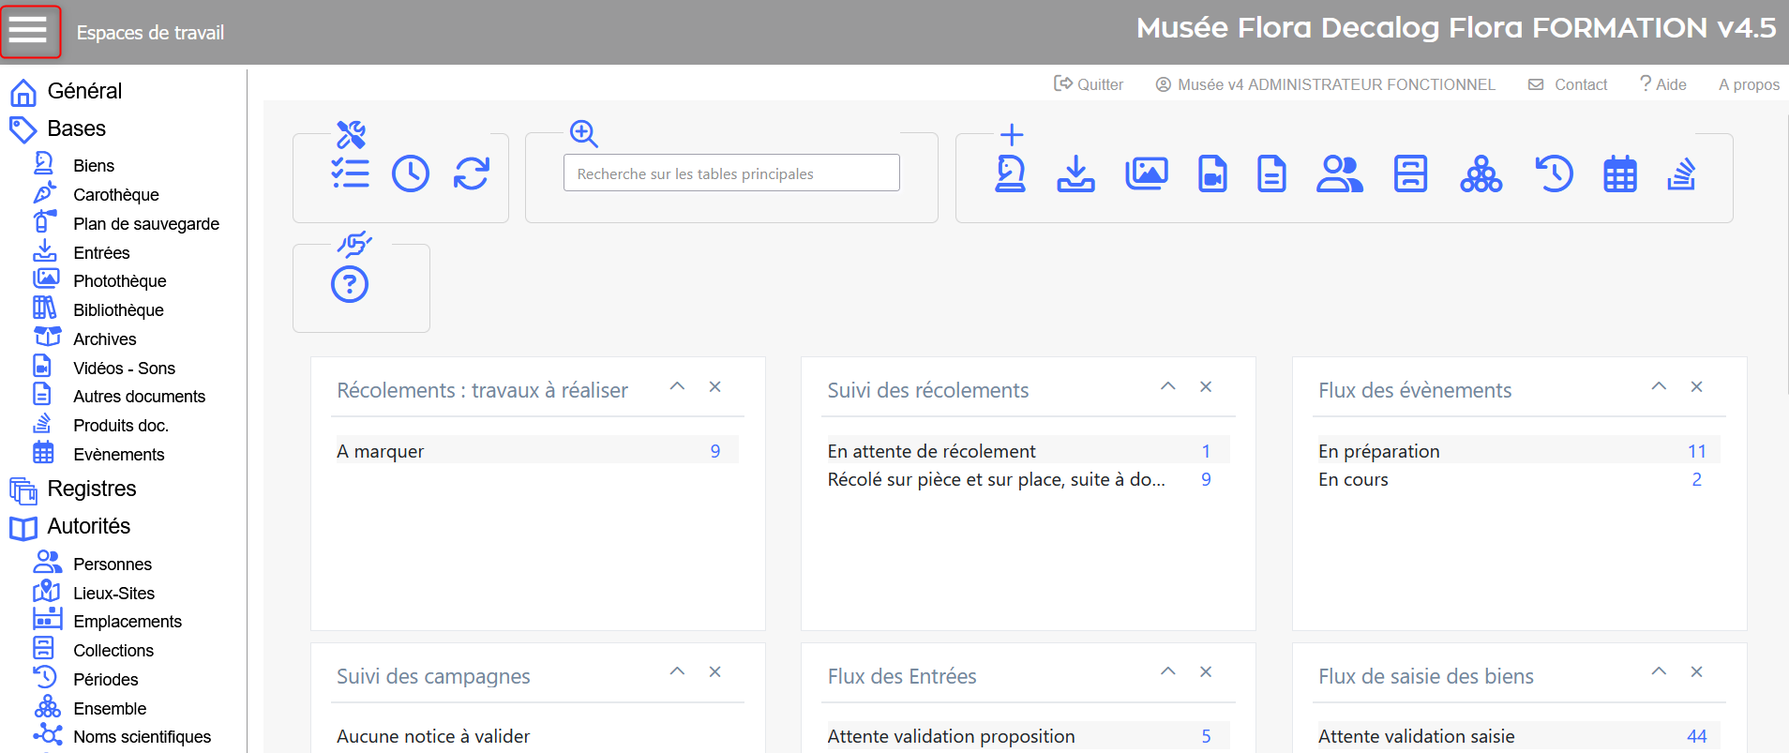Click the task checklist icon
The height and width of the screenshot is (753, 1789).
pos(350,173)
